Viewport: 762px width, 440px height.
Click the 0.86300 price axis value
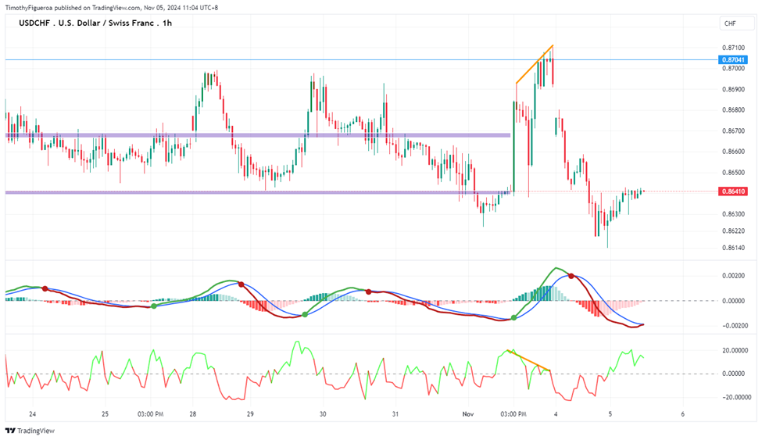point(733,214)
